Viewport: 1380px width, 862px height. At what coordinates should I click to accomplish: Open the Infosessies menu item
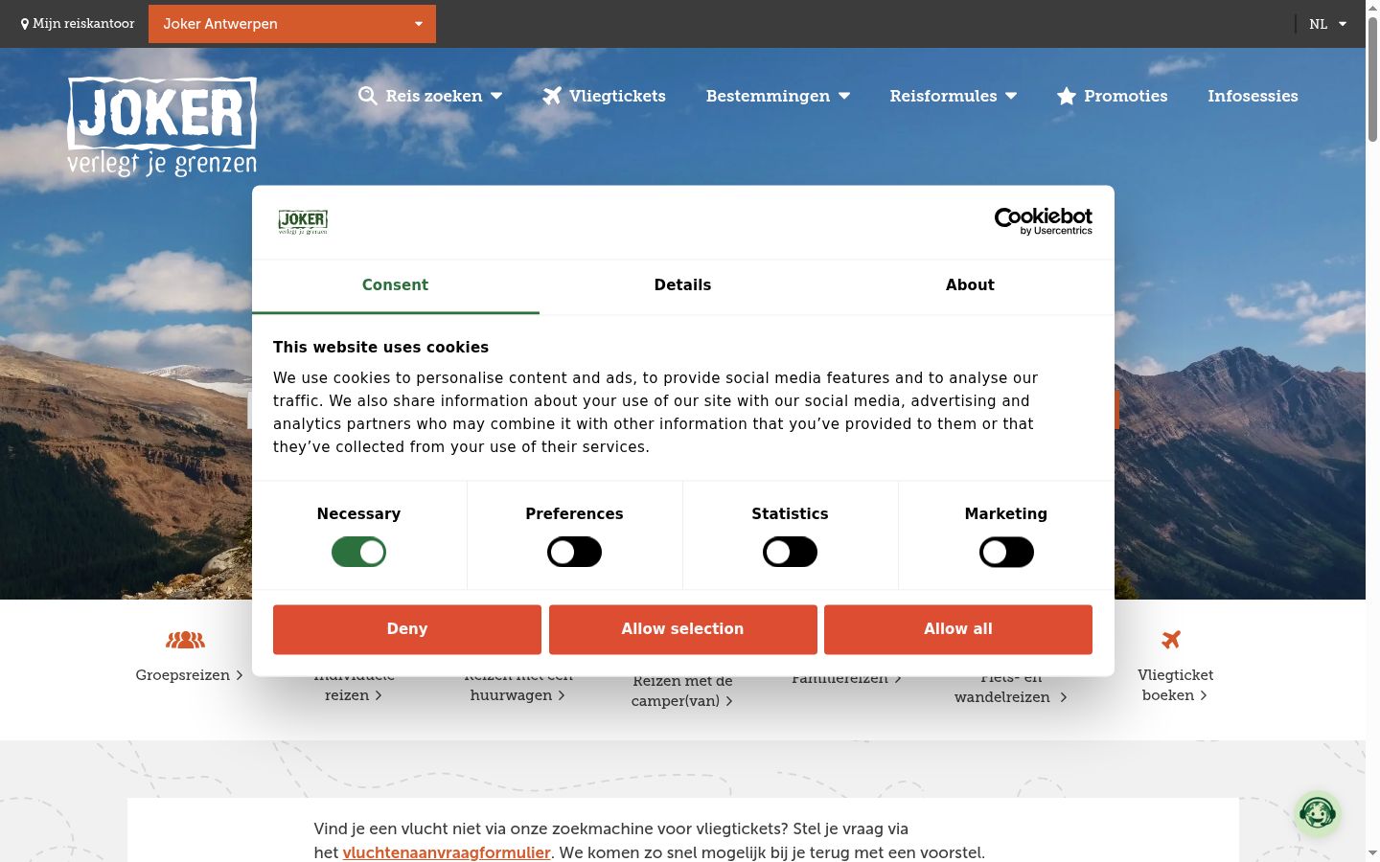click(x=1253, y=96)
